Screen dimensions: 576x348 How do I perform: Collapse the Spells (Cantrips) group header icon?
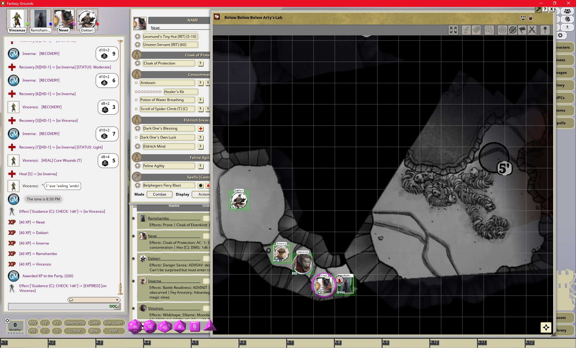coord(137,177)
